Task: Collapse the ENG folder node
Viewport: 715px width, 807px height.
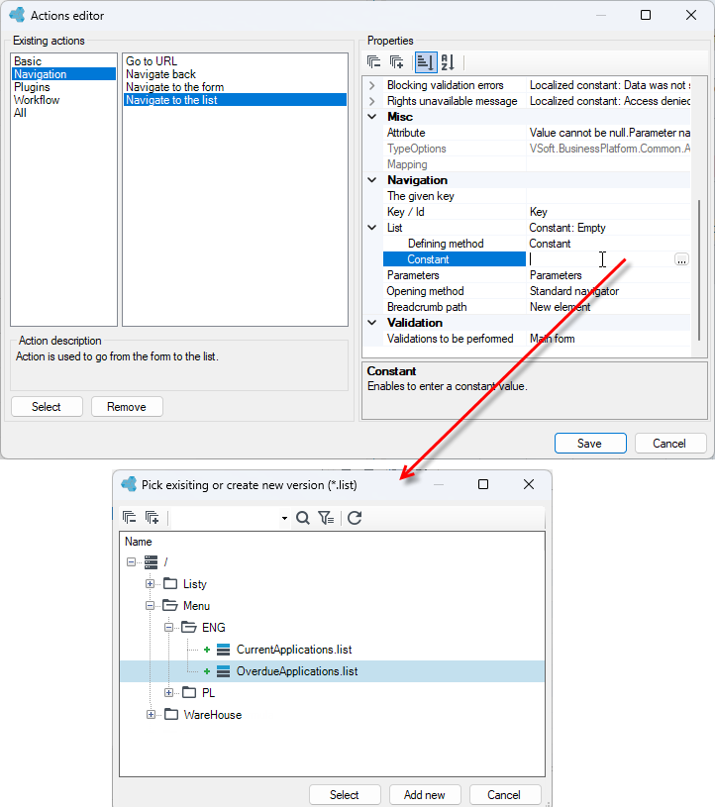Action: coord(168,628)
